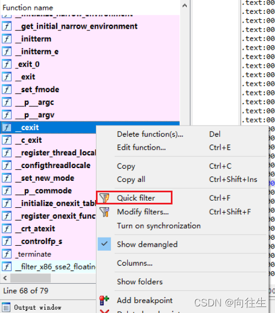Choose Turn on synchronization
Screen dimensions: 275x313
click(182, 226)
